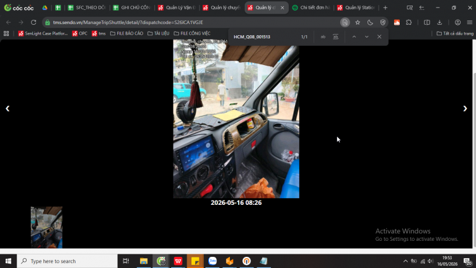Open the user profile menu

(457, 22)
